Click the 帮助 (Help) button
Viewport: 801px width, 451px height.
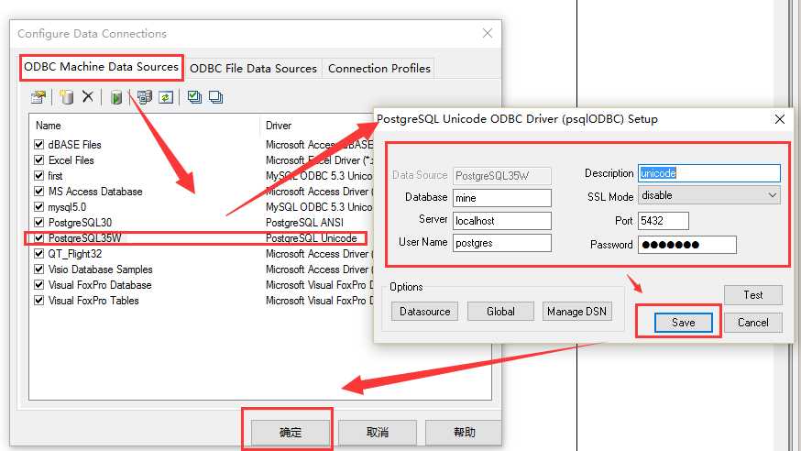464,433
